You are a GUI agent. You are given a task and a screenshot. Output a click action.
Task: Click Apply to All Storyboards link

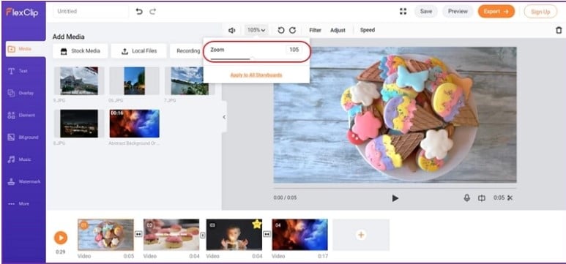point(256,75)
